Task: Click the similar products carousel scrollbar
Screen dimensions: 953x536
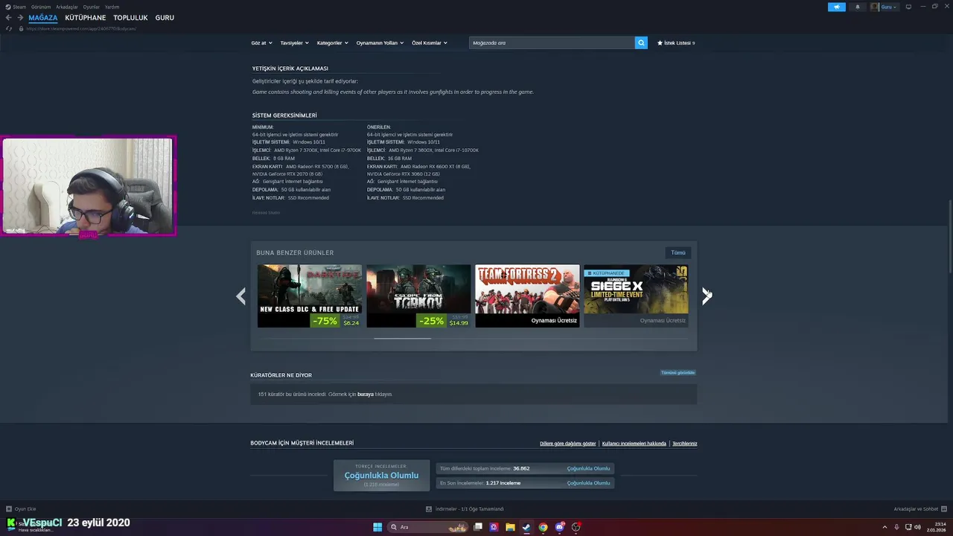Action: coord(402,338)
